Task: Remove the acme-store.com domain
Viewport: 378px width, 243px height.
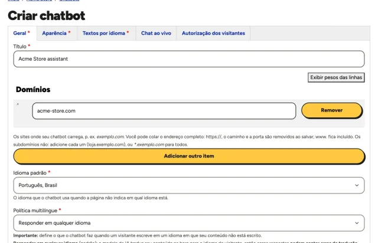Action: (x=332, y=110)
